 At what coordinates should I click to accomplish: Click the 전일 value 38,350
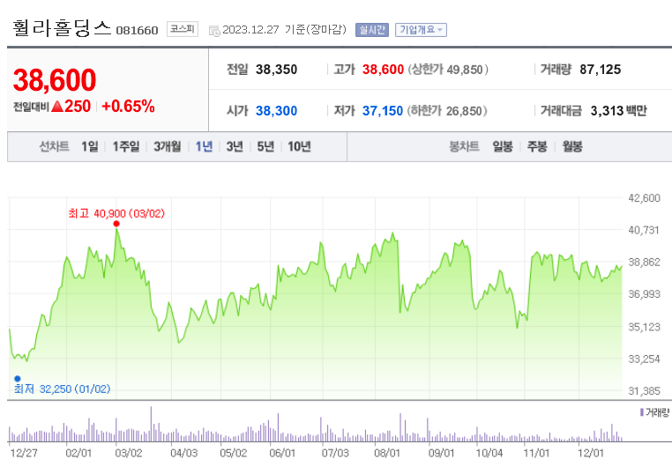(276, 70)
